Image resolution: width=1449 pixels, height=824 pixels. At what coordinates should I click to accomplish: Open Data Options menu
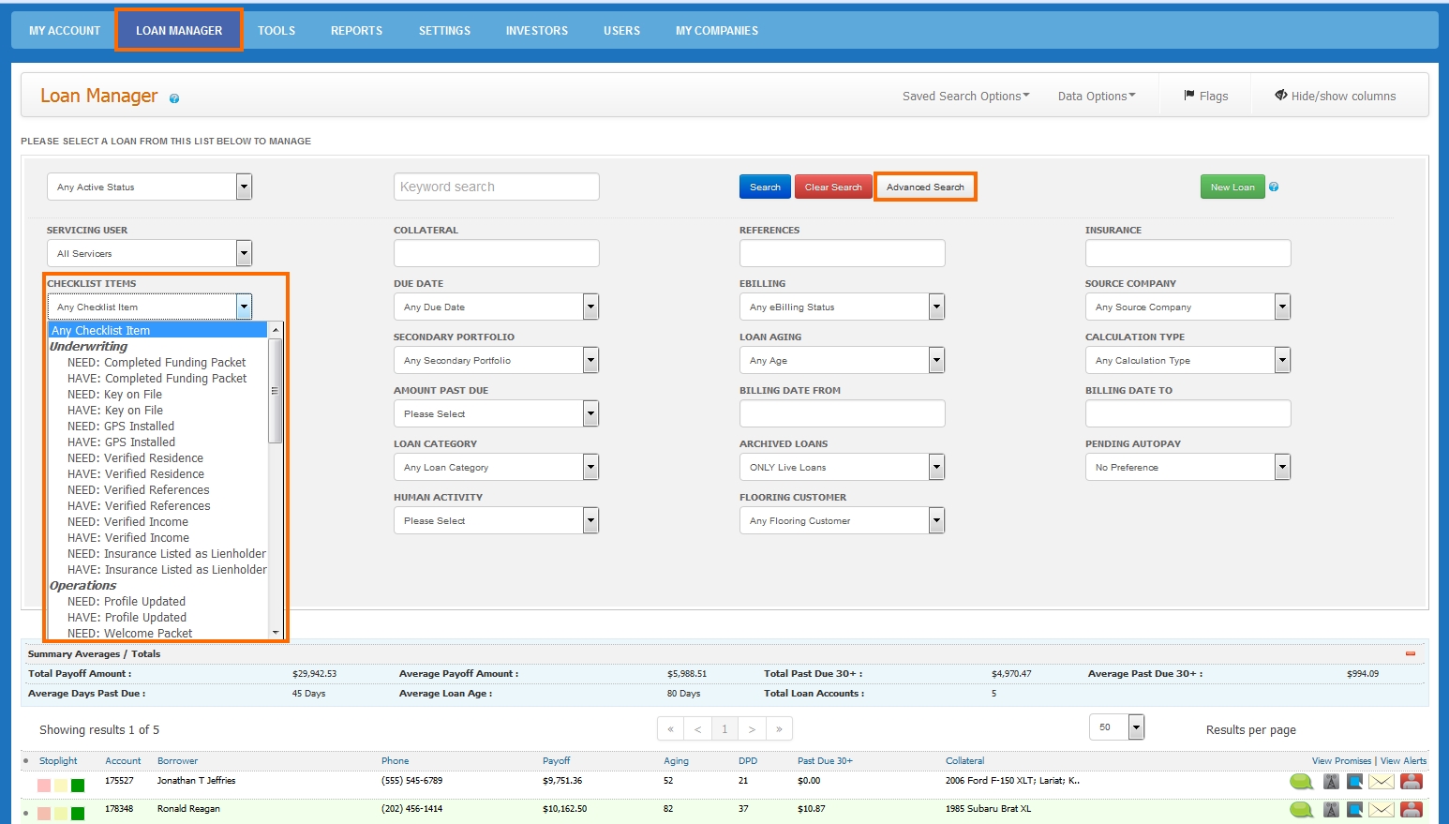click(1097, 96)
